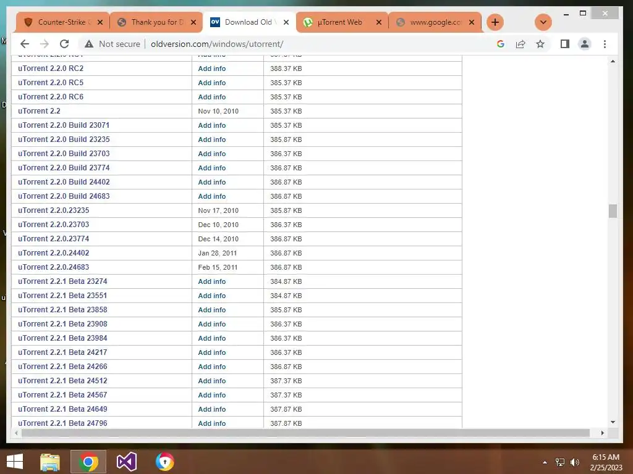Viewport: 633px width, 474px height.
Task: Open uTorrent 2.2.0 Build 23071 link
Action: point(64,125)
